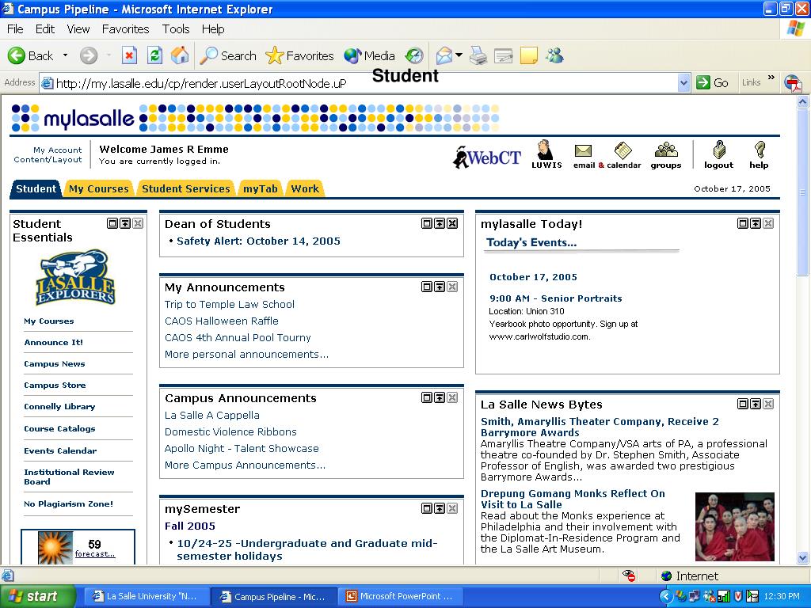Click the Stop loading icon
Screen dimensions: 811x608
pyautogui.click(x=129, y=55)
